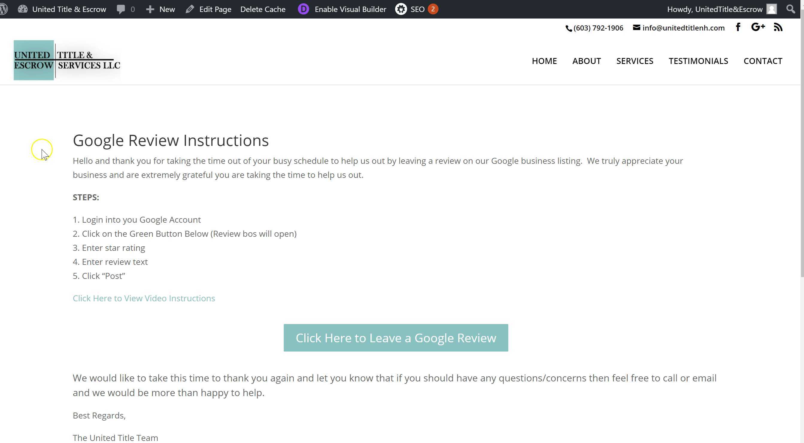Click the United Title & Escrow logo
This screenshot has height=443, width=804.
tap(66, 60)
